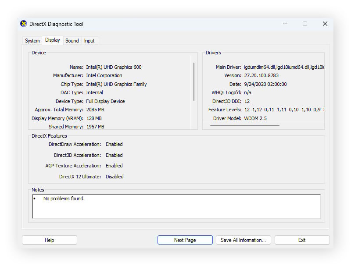Open Save All Information dialog
Viewport: 351px width, 266px height.
243,240
